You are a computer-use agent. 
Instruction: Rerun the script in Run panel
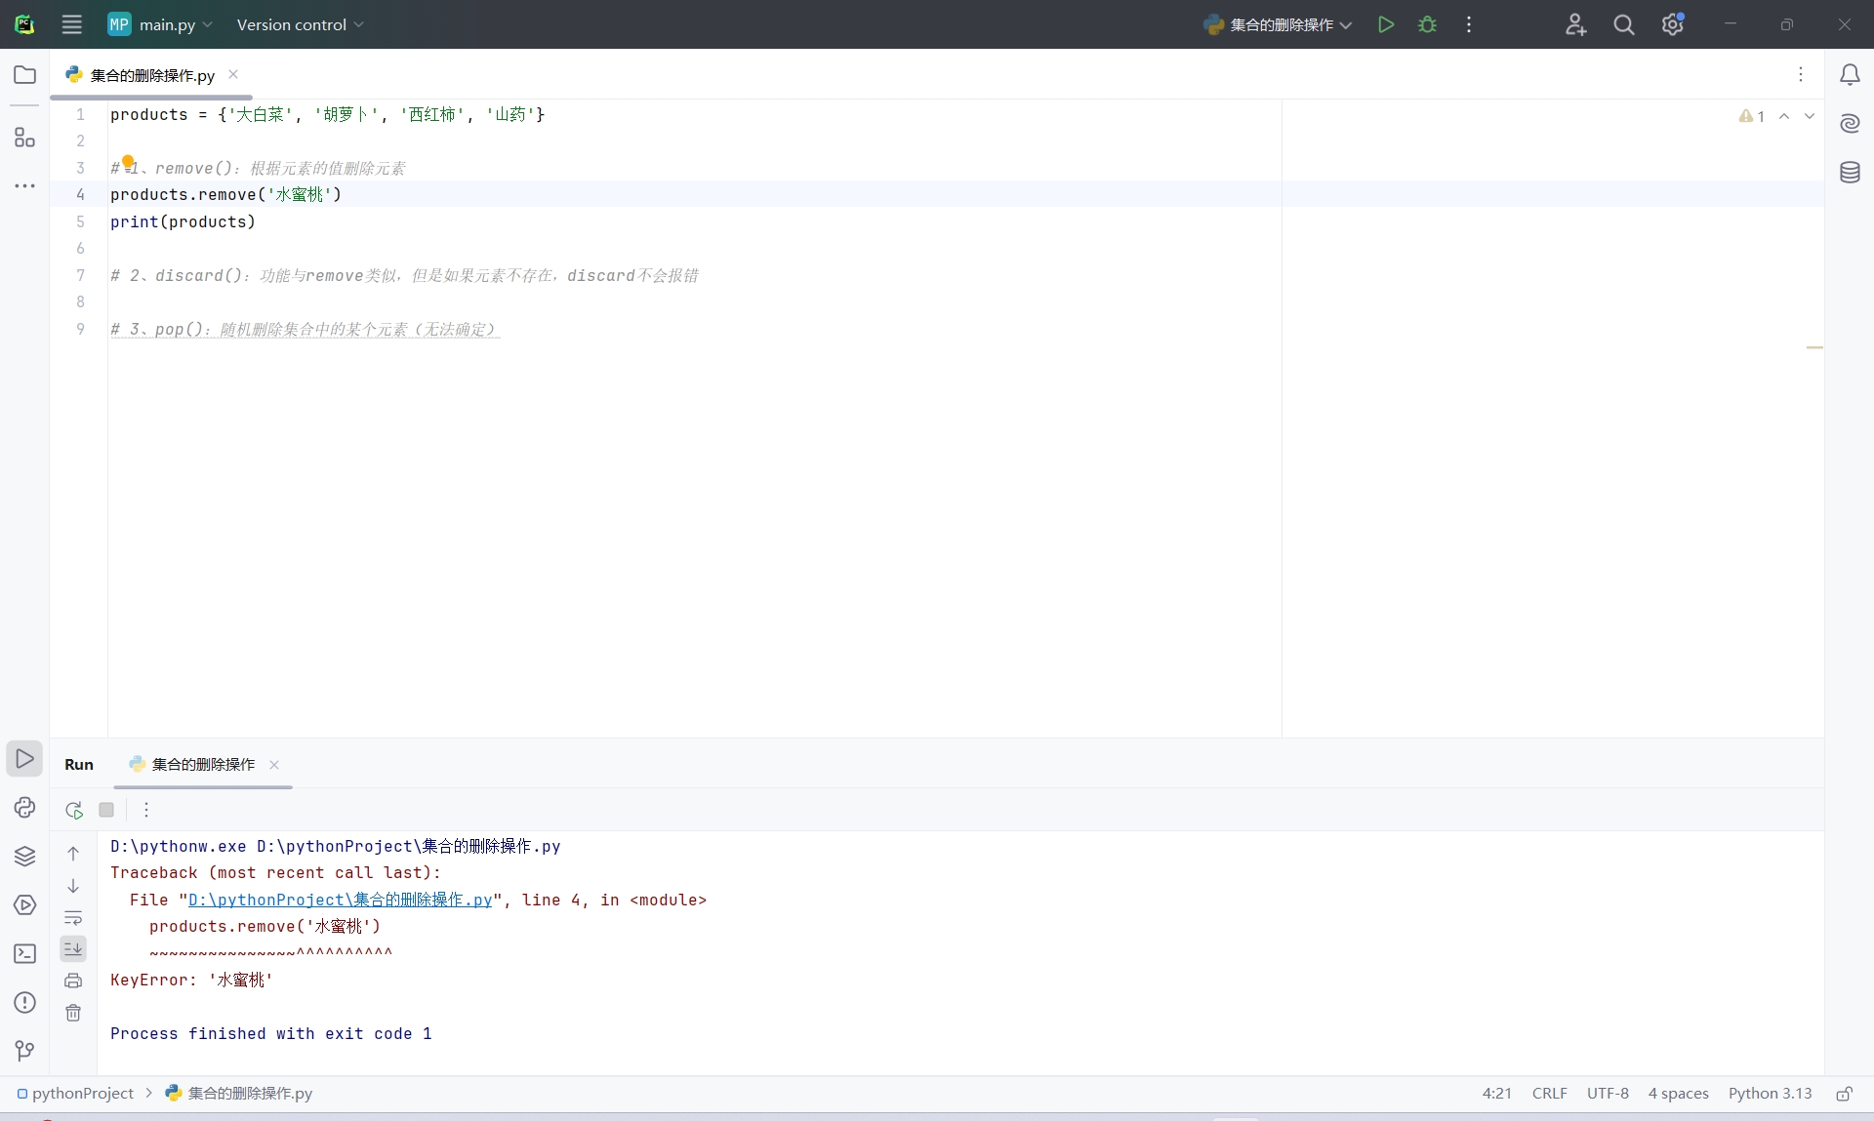click(74, 810)
